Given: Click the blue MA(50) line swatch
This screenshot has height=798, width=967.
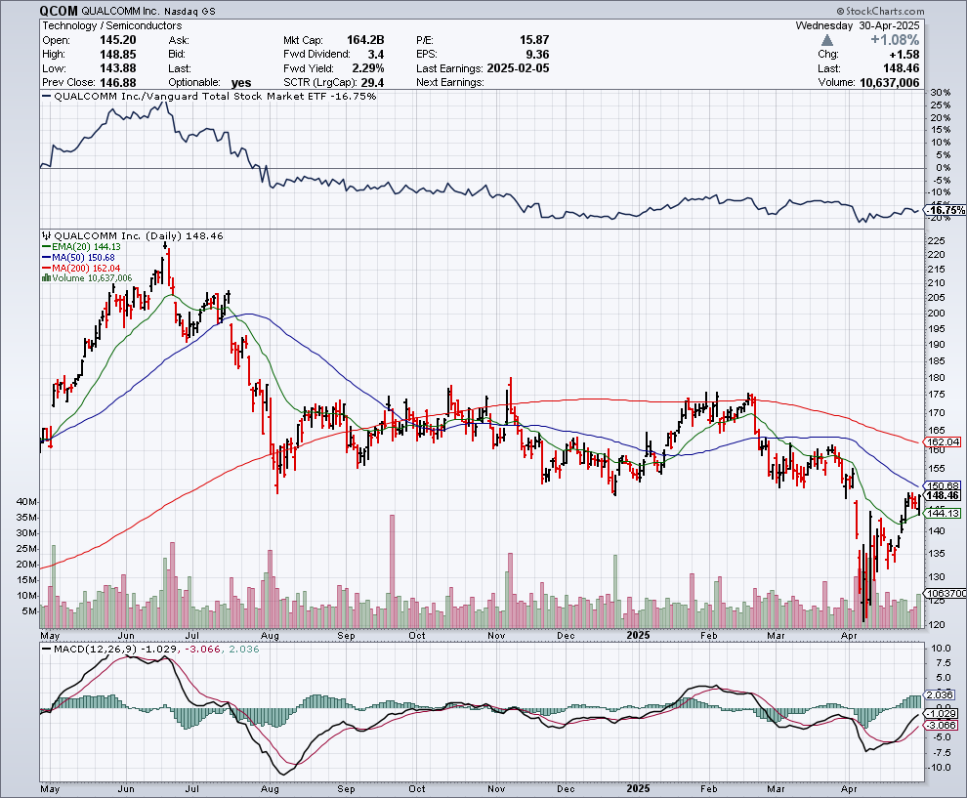Looking at the screenshot, I should click(46, 257).
